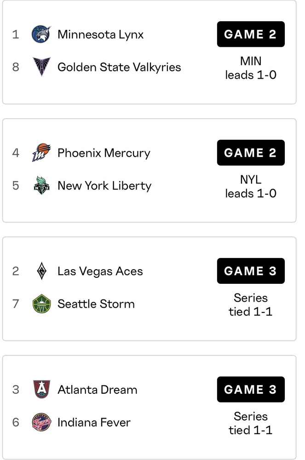305x460 pixels.
Task: Click the New York Liberty logo
Action: point(41,186)
